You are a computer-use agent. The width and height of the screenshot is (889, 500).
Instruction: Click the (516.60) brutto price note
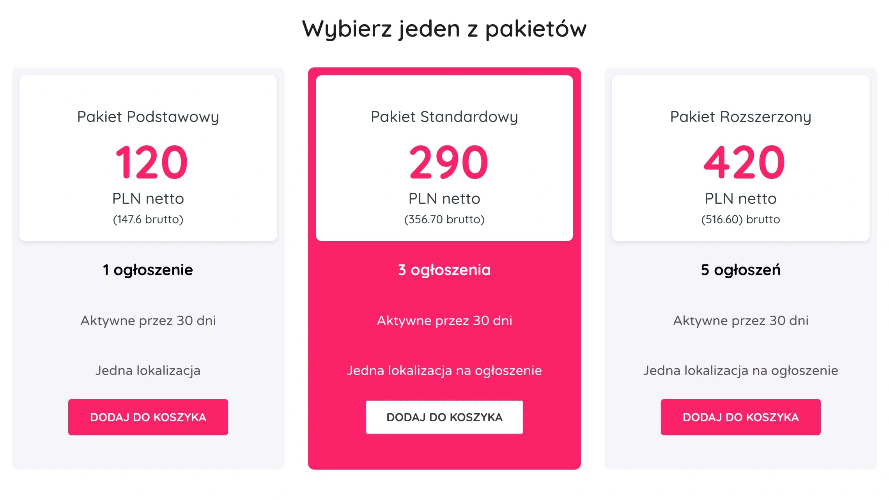click(740, 219)
